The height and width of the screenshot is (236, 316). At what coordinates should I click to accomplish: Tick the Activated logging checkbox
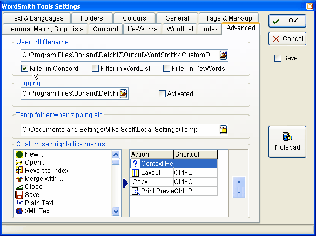click(x=162, y=94)
